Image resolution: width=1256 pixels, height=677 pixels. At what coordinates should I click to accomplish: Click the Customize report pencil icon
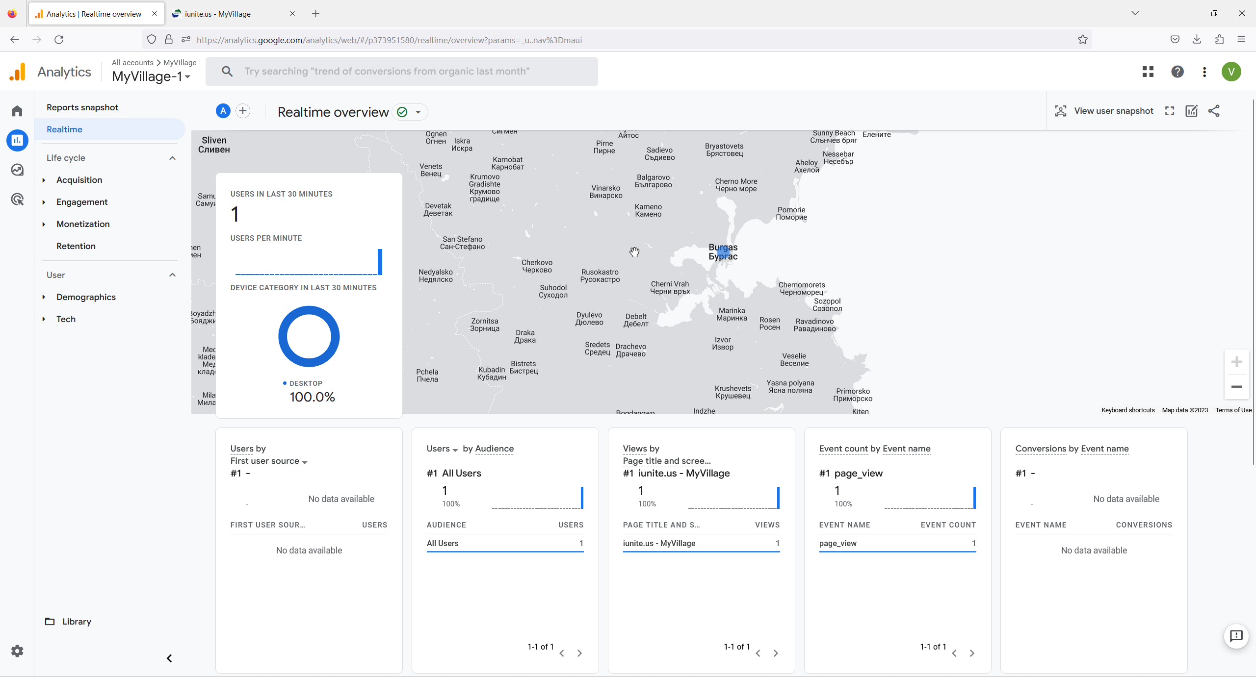pos(1191,111)
